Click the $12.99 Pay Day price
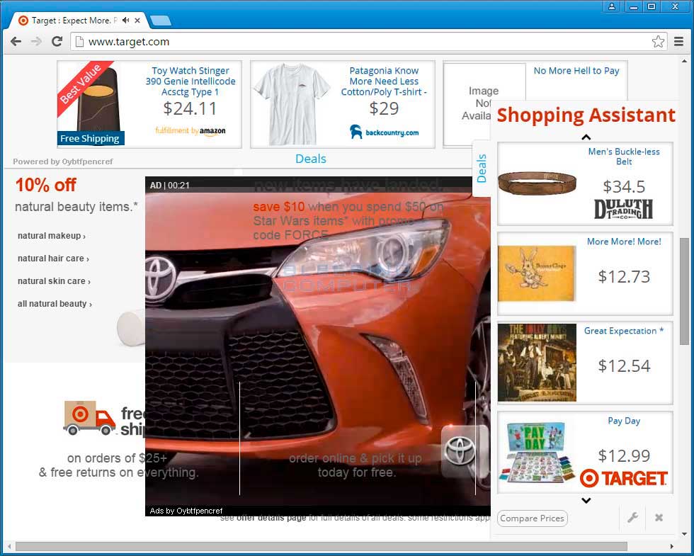The width and height of the screenshot is (694, 556). 624,455
